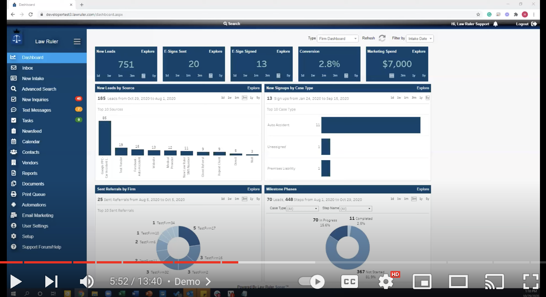The height and width of the screenshot is (297, 546).
Task: Click the Email Marketing icon
Action: pos(14,216)
